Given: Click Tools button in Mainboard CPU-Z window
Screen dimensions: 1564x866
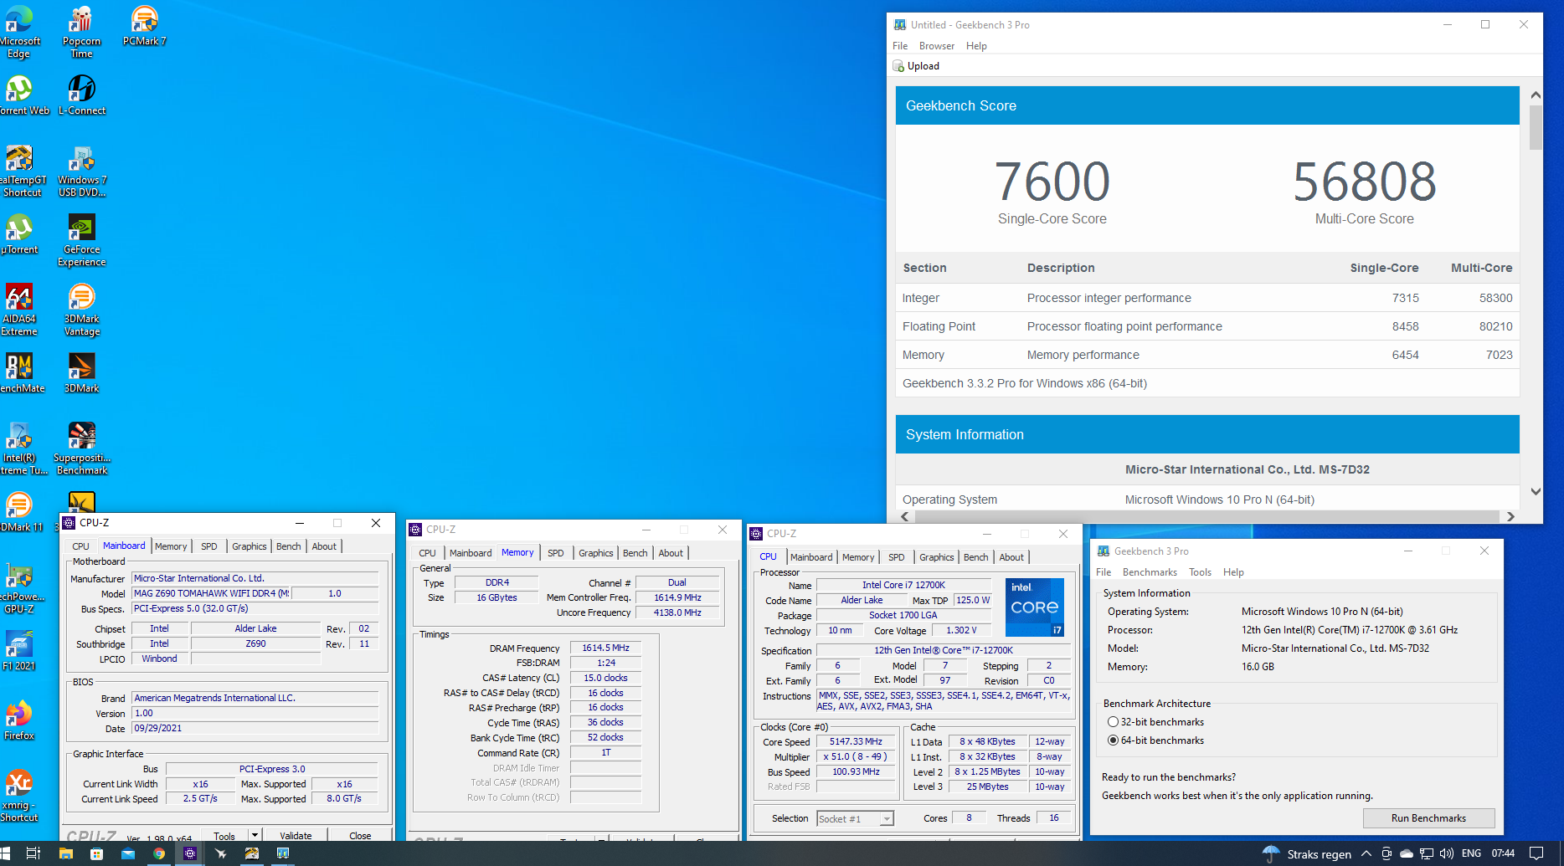Looking at the screenshot, I should pos(224,835).
